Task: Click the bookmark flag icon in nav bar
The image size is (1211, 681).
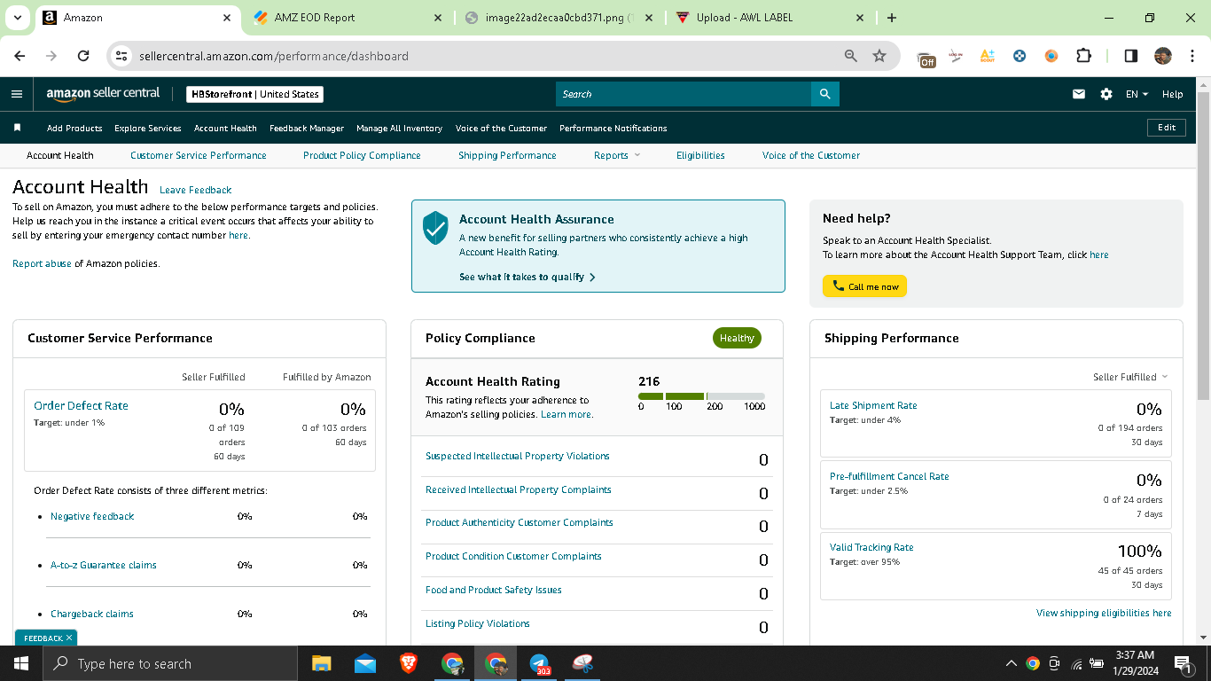Action: coord(17,128)
